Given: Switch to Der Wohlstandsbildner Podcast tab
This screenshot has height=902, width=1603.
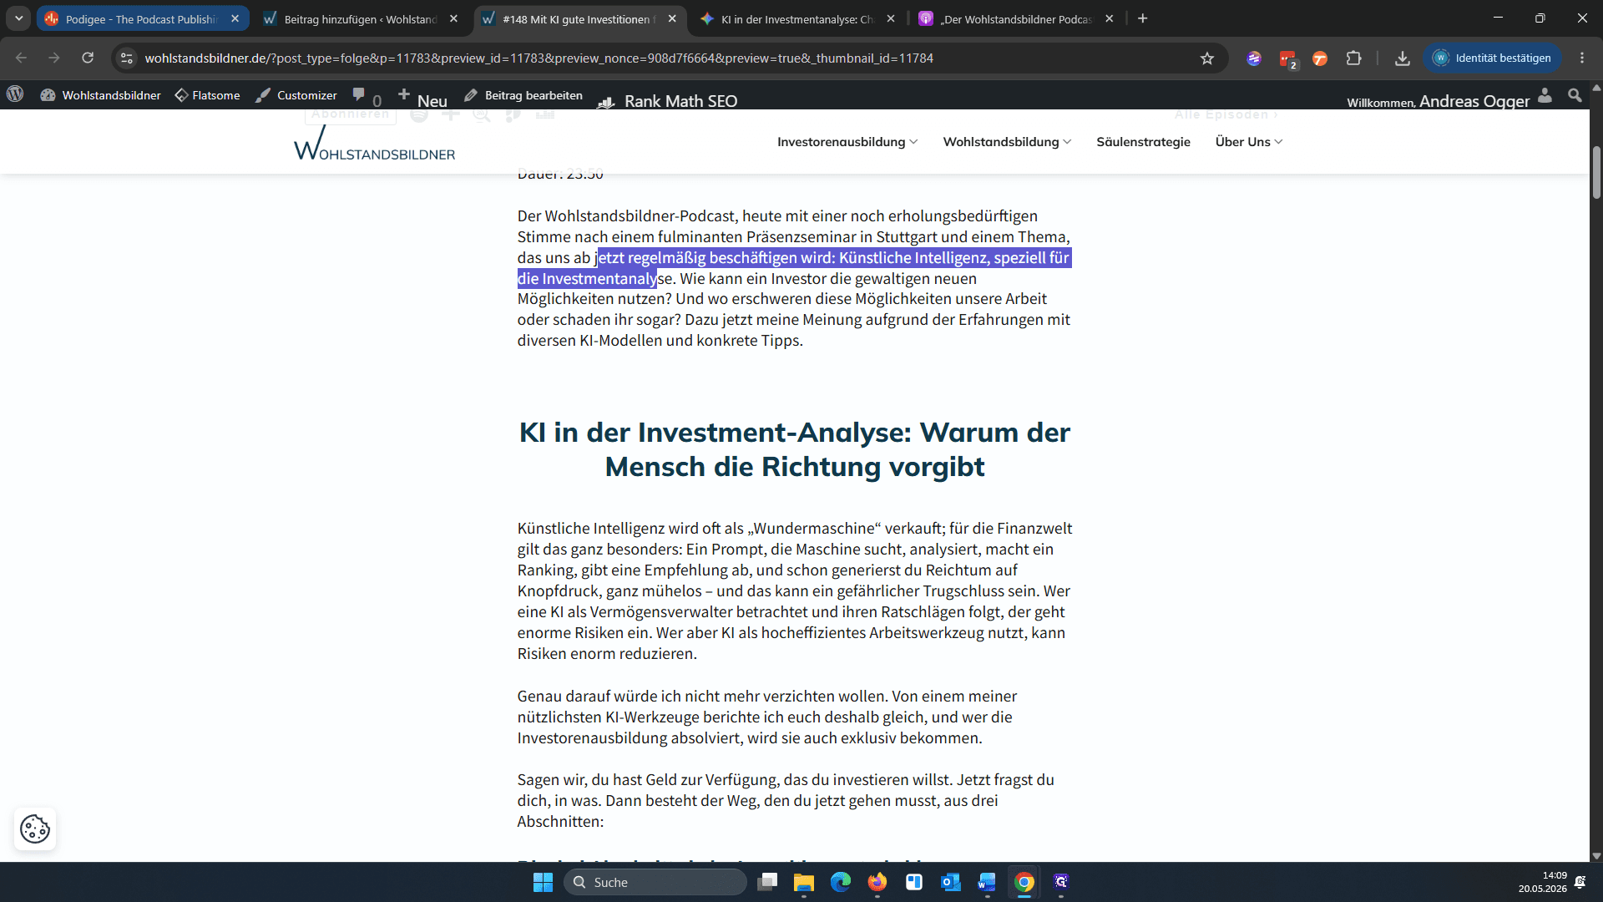Looking at the screenshot, I should coord(1015,18).
